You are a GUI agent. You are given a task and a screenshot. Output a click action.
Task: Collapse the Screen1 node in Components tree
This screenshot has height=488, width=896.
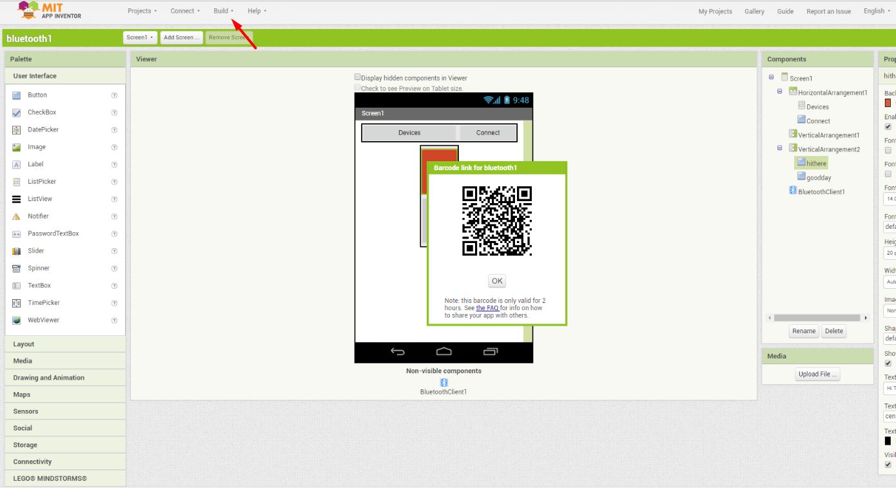(772, 77)
